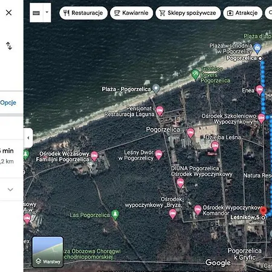Click the Natura Resort map label
This screenshot has height=272, width=272.
pos(257,176)
